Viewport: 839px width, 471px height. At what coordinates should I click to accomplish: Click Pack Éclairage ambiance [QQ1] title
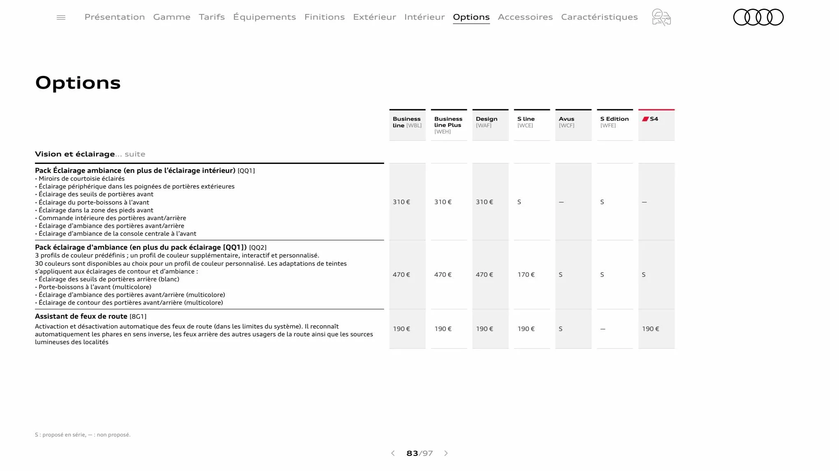click(x=145, y=170)
